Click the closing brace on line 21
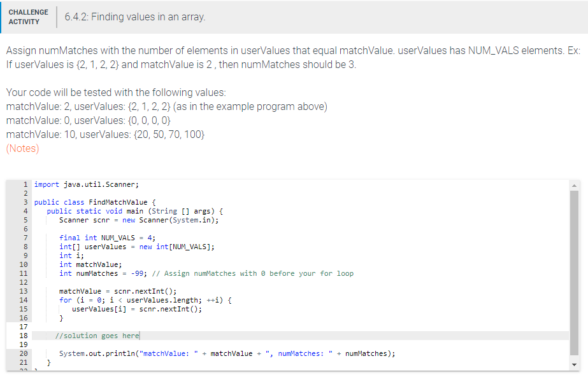 (x=48, y=362)
